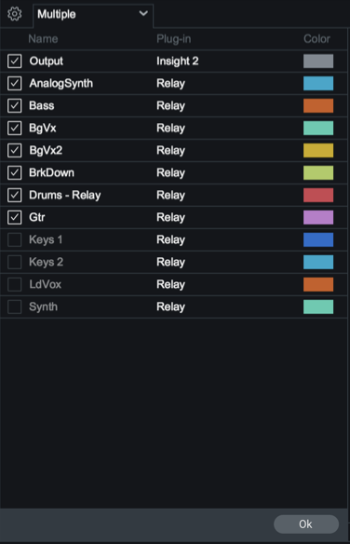Select the Keys 2 row label
This screenshot has height=544, width=350.
(x=47, y=262)
